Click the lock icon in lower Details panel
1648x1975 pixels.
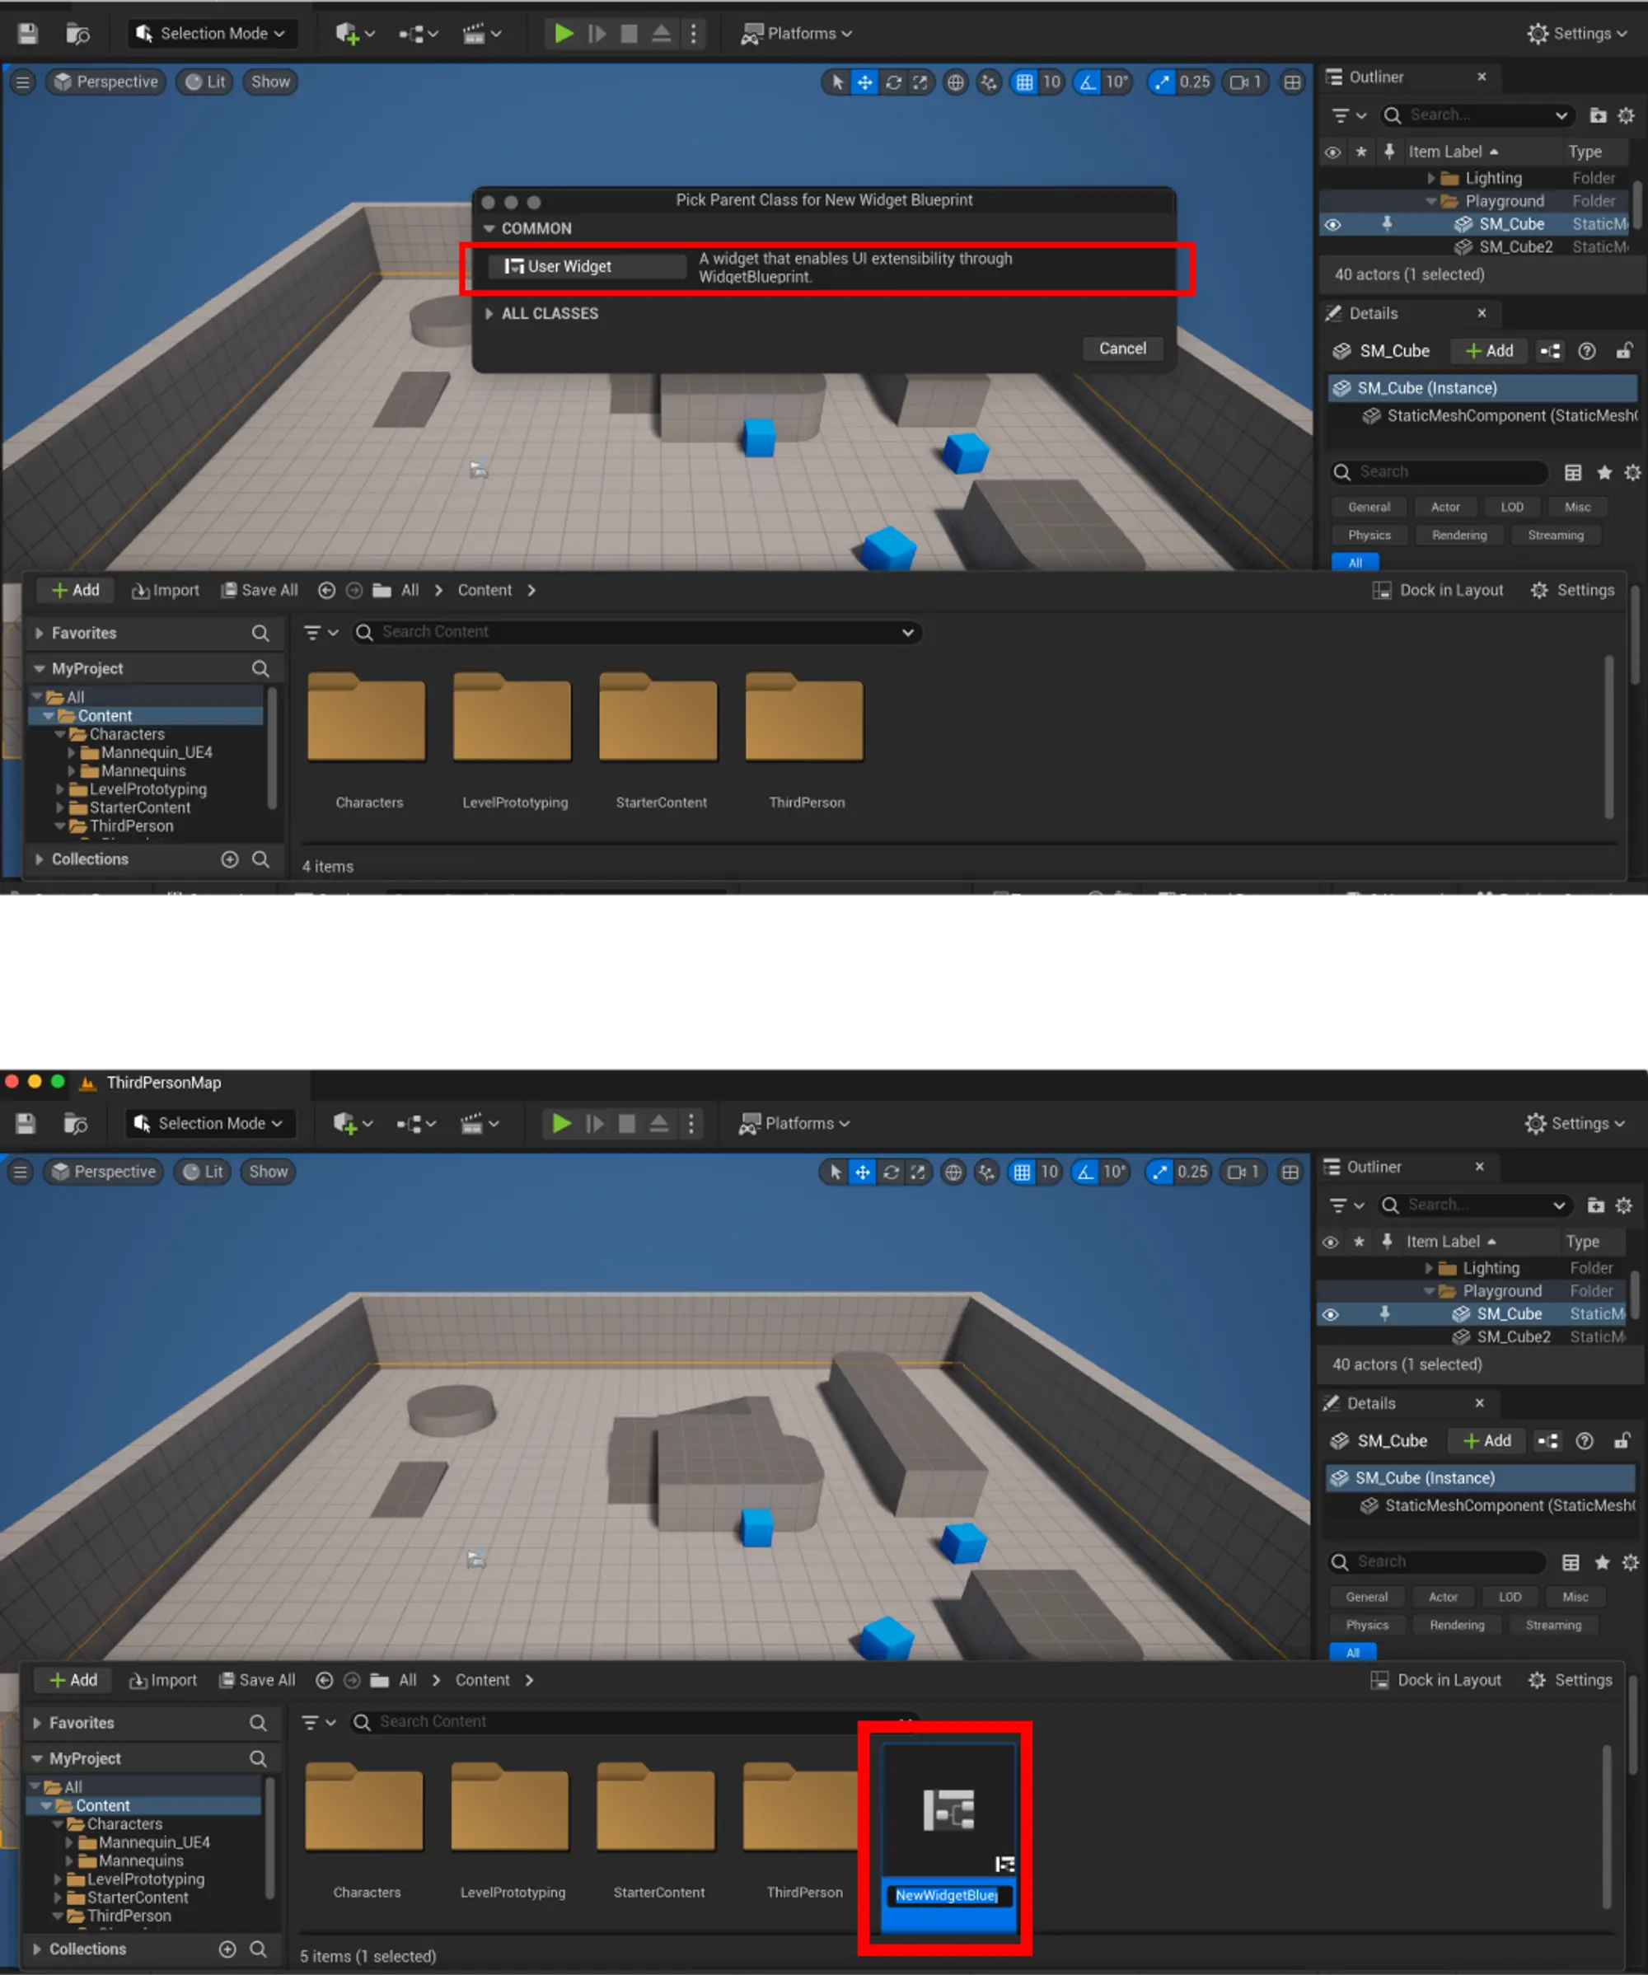pos(1622,1441)
